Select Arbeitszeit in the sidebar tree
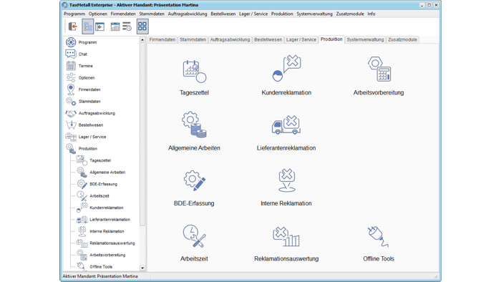Viewport: 501px width, 282px height. [x=99, y=196]
